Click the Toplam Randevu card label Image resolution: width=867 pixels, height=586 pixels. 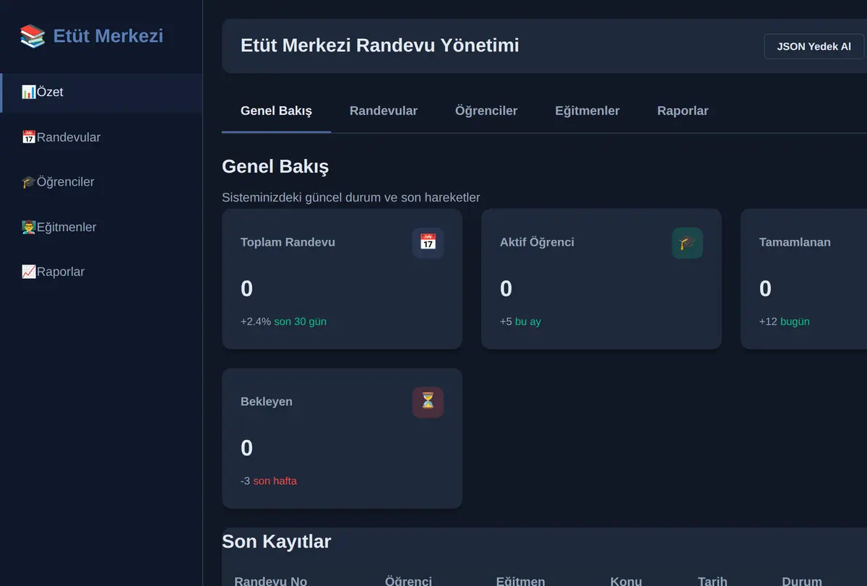click(288, 242)
